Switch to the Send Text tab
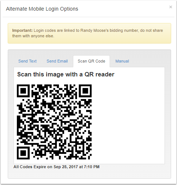This screenshot has width=177, height=185. point(27,61)
